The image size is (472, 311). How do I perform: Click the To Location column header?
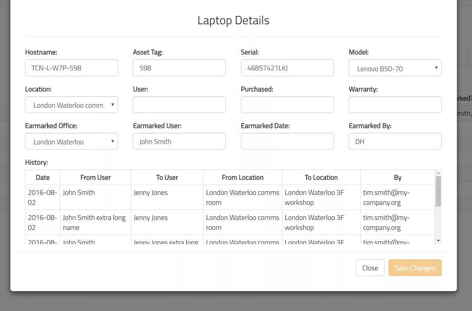[x=321, y=177]
